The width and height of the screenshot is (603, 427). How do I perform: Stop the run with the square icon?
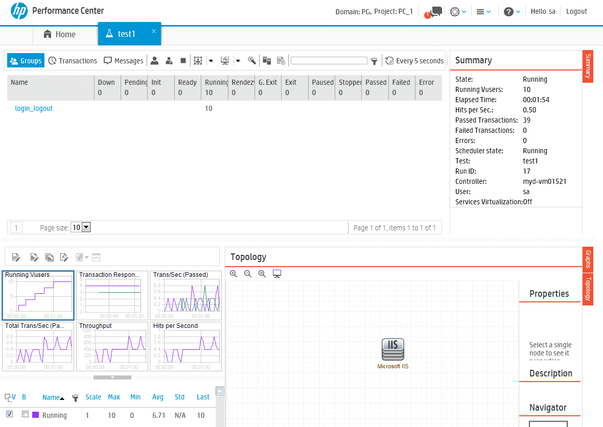183,61
